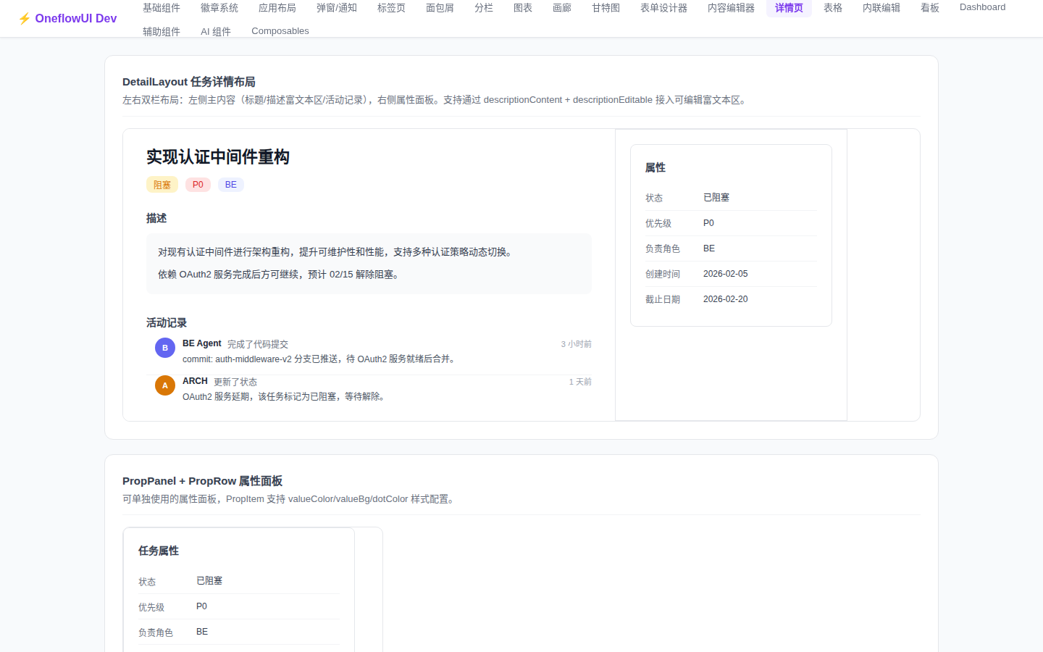
Task: Click the description line starting 对现有认证中间件
Action: pos(337,252)
